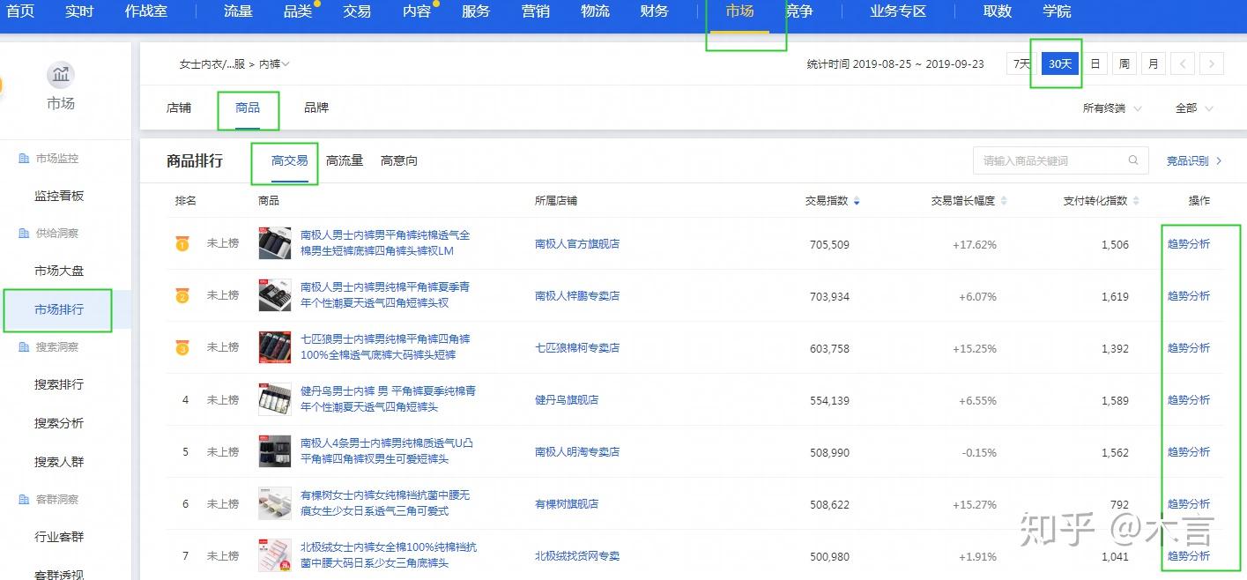
Task: Select the 高意向 ranking tab
Action: pos(399,160)
